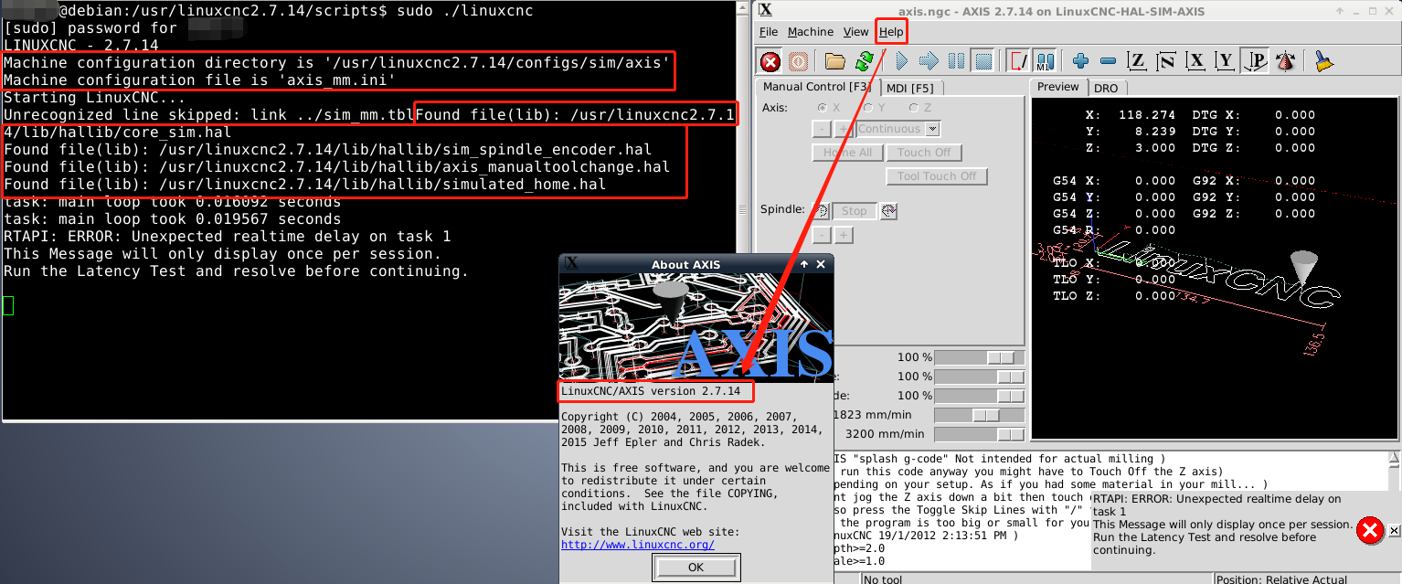Click the red error icon in the notification
1402x584 pixels.
1370,531
